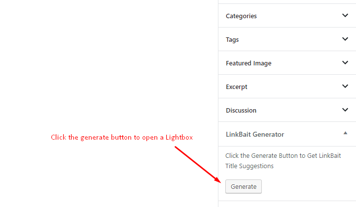
Task: Click the red arrow pointing to Generate
Action: (x=198, y=164)
